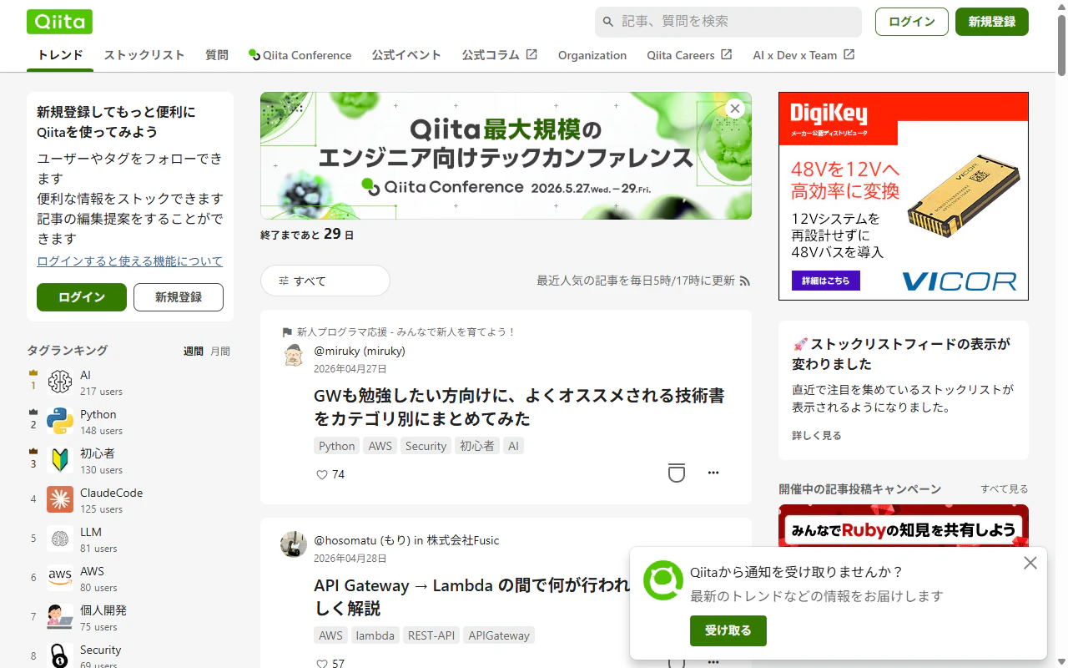Click 株式会社Fusic organization link
The image size is (1068, 668).
(463, 540)
